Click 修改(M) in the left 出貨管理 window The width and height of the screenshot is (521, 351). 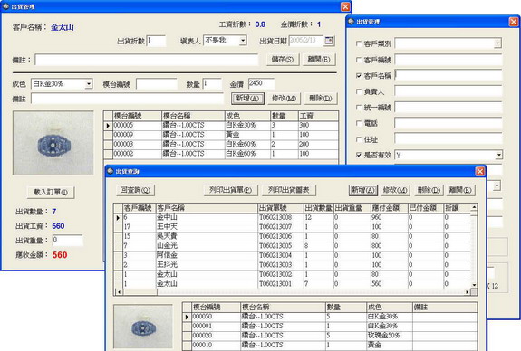(x=285, y=99)
